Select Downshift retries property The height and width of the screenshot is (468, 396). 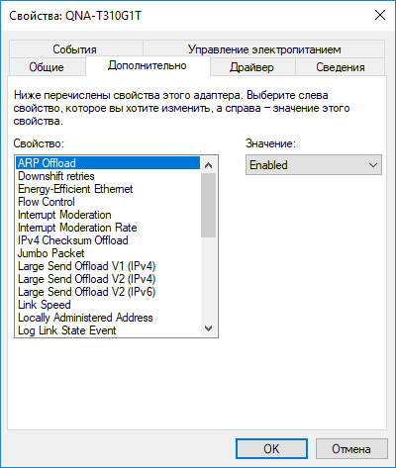[108, 176]
